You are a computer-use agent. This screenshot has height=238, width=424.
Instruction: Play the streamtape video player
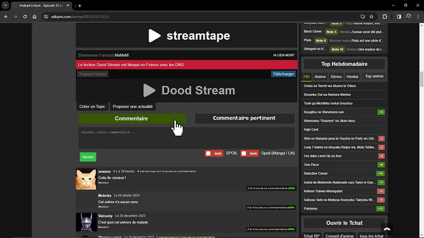[186, 36]
